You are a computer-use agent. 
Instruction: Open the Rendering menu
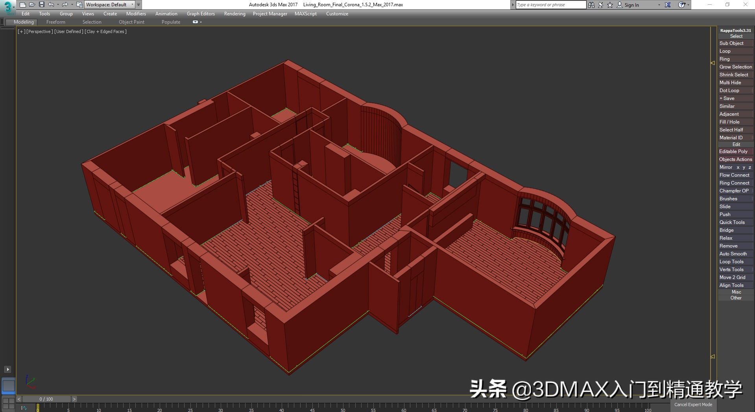234,14
